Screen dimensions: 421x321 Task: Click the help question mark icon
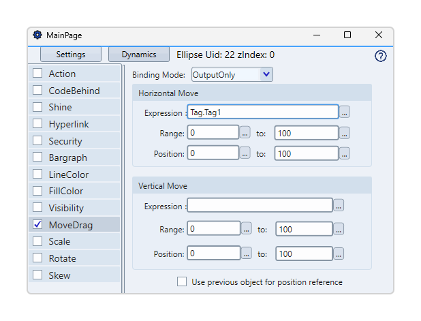pos(381,57)
